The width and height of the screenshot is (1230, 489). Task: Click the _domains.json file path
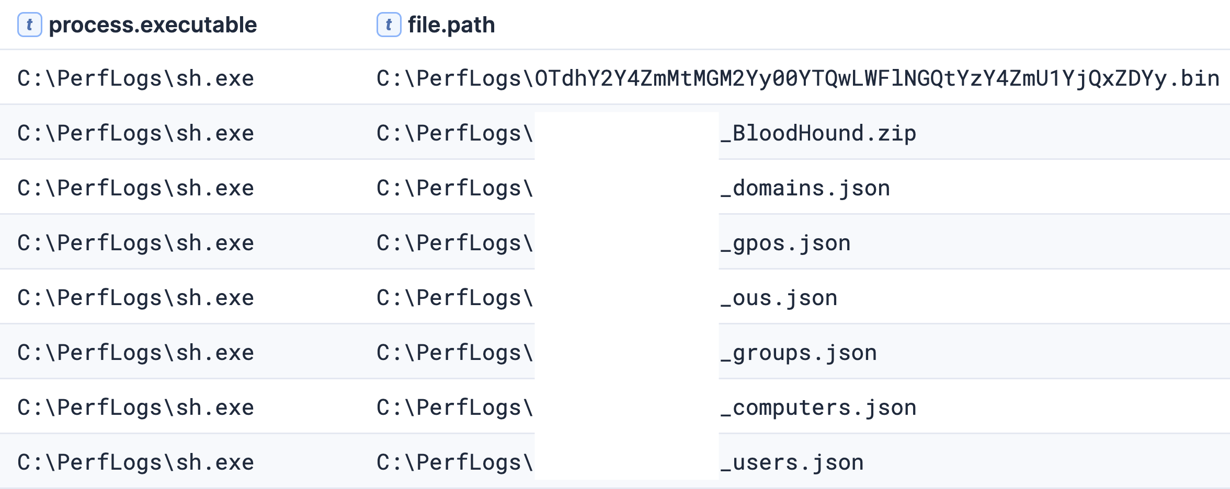pyautogui.click(x=633, y=189)
